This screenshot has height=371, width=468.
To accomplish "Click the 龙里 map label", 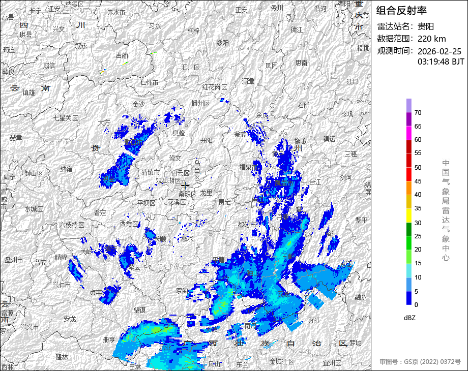I will [x=206, y=193].
